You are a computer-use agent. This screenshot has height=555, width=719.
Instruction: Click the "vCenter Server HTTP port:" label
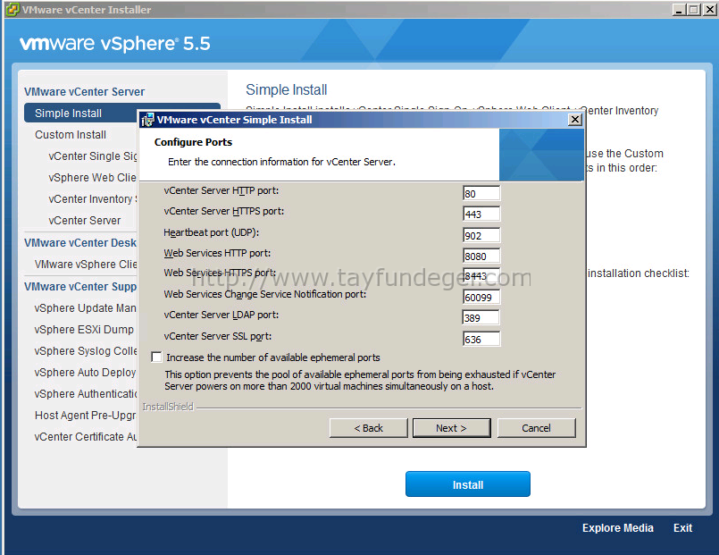click(221, 190)
